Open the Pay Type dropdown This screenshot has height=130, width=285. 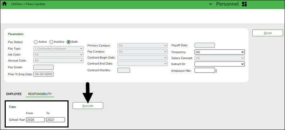(59, 49)
